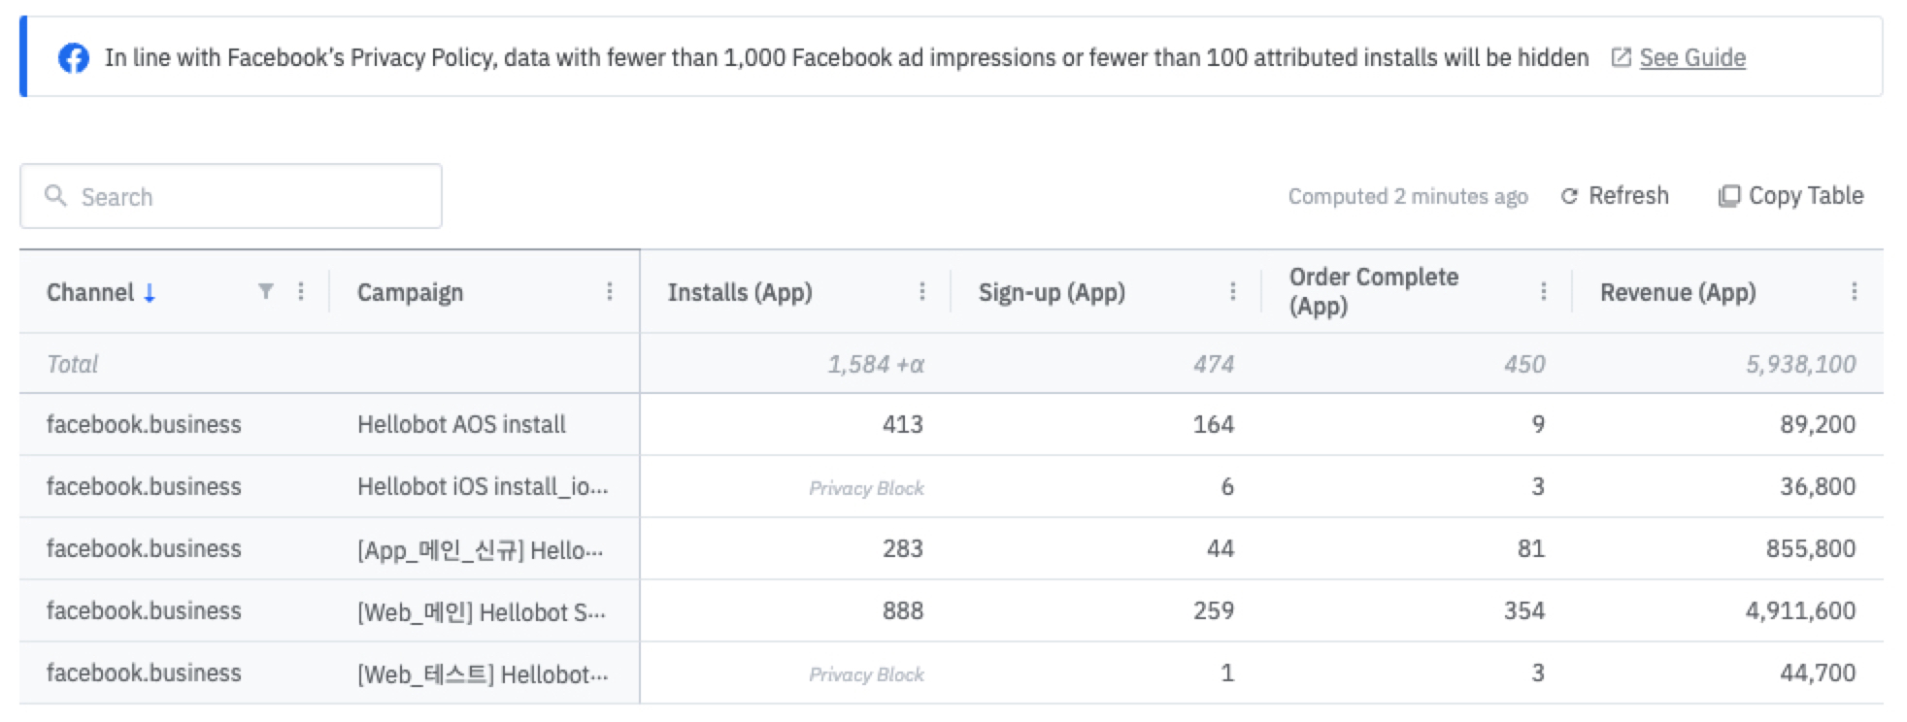Click the Refresh circular arrow icon
The width and height of the screenshot is (1907, 722).
(1569, 197)
